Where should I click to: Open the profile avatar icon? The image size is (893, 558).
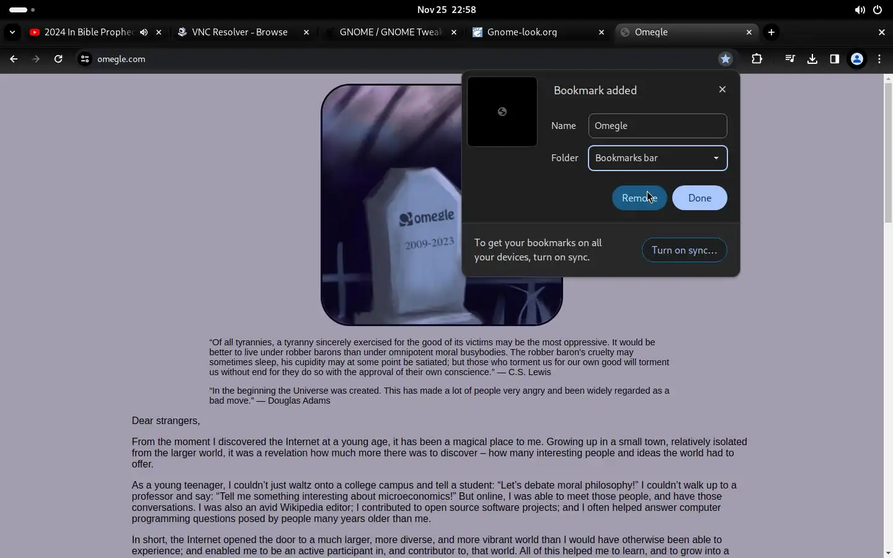tap(857, 59)
